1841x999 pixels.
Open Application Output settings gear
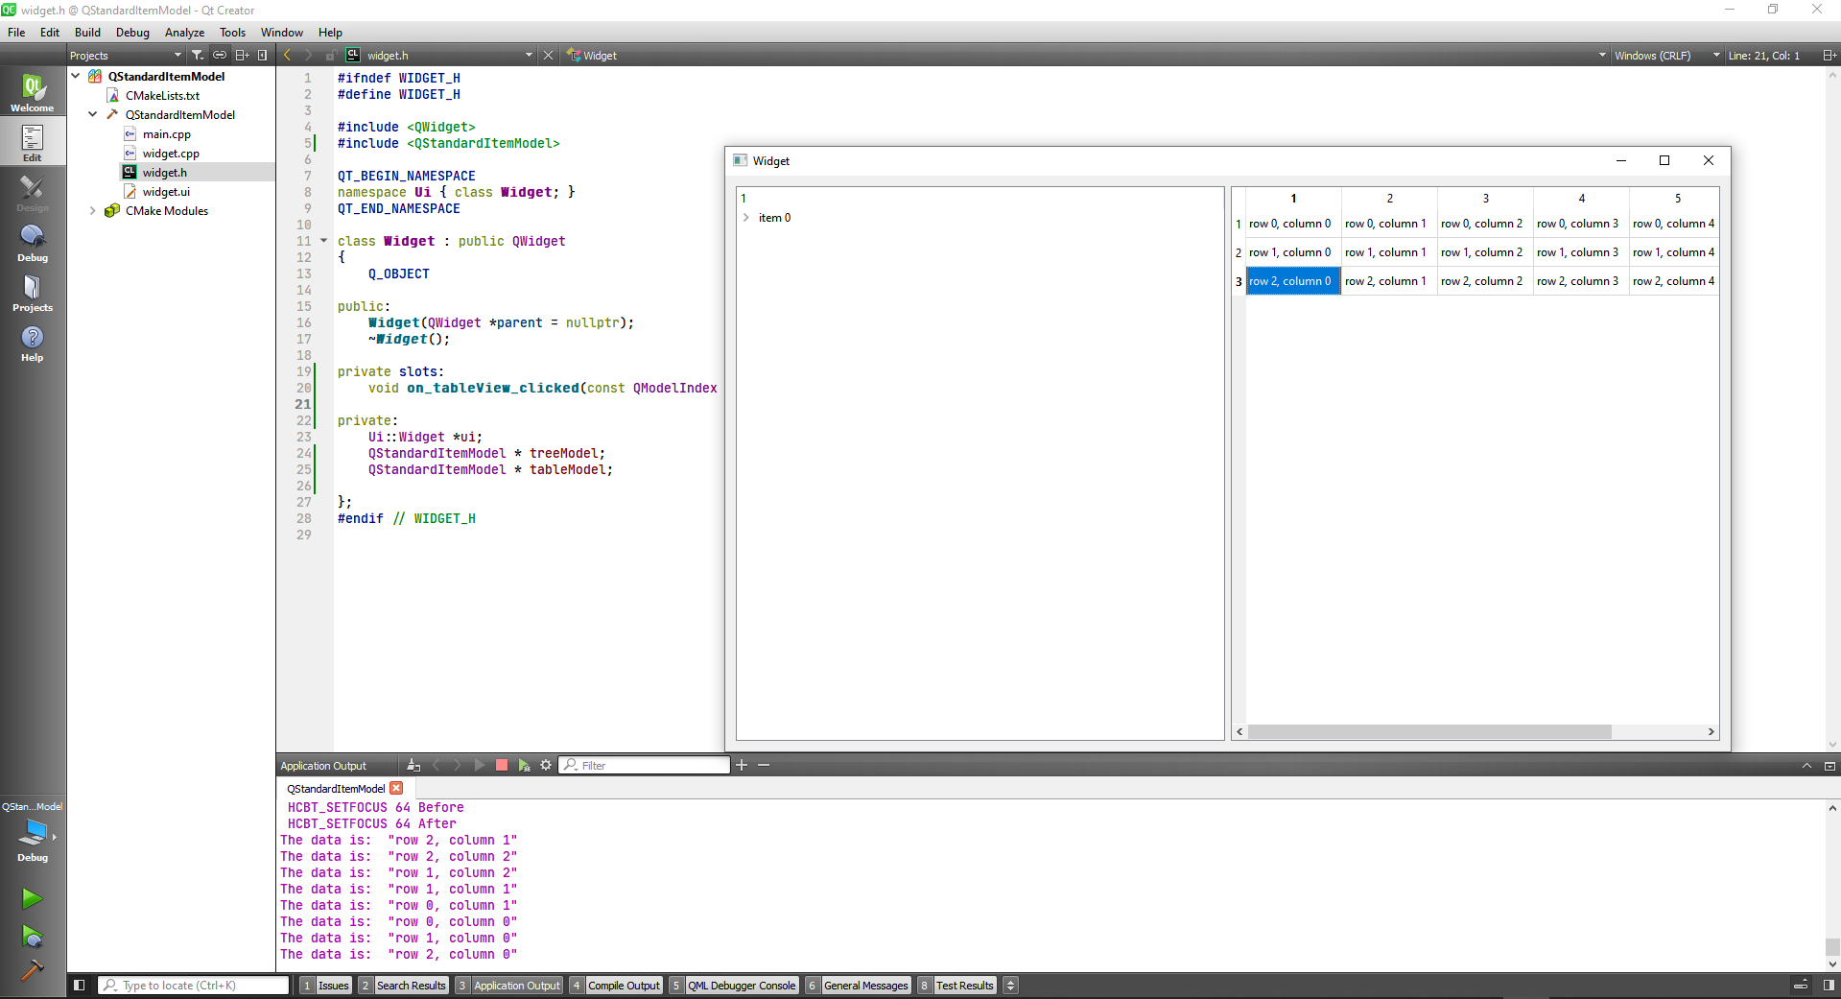pos(546,765)
